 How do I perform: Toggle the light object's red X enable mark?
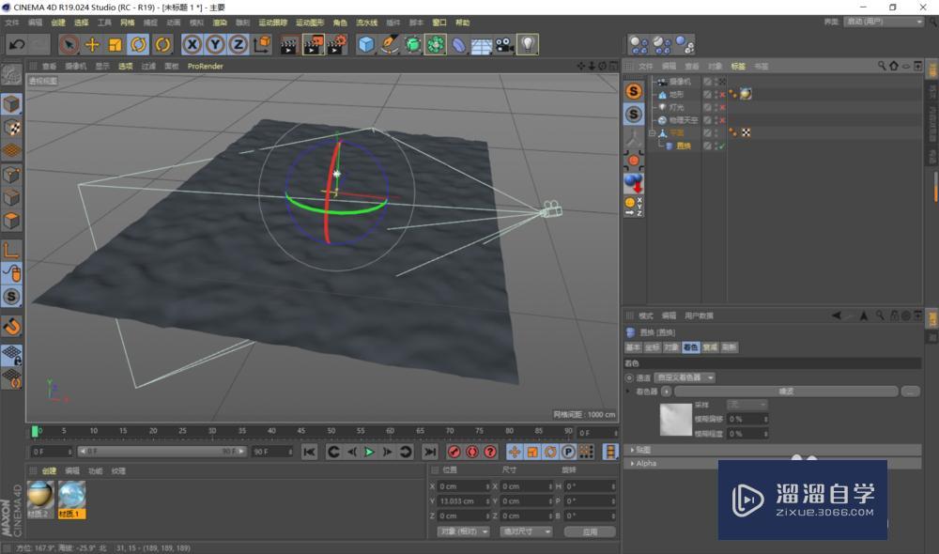(722, 107)
